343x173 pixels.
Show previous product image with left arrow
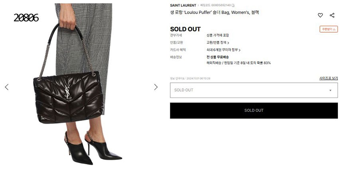7,87
